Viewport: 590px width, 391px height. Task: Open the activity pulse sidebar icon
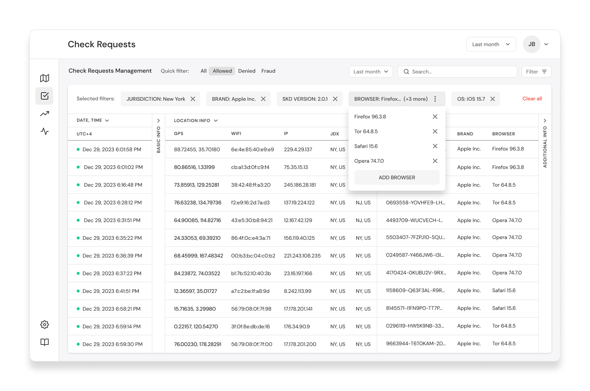45,131
